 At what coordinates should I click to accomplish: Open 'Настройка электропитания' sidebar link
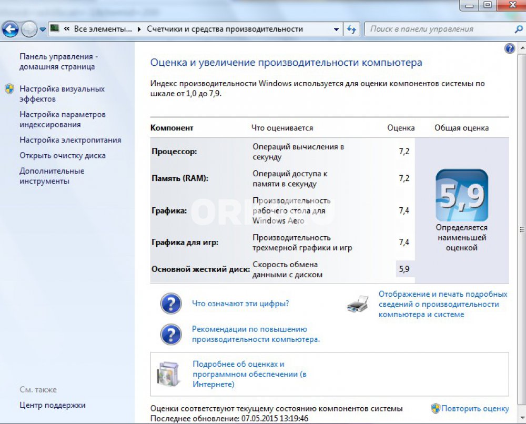tap(70, 140)
